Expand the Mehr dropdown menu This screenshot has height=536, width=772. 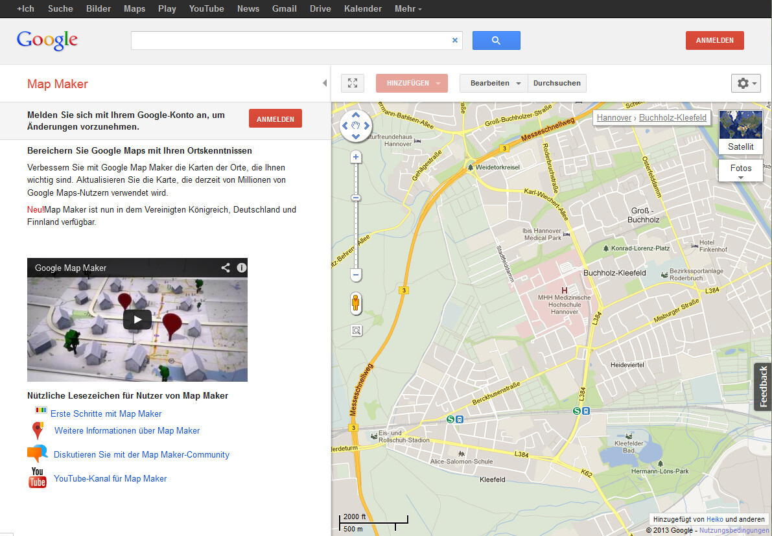[408, 9]
